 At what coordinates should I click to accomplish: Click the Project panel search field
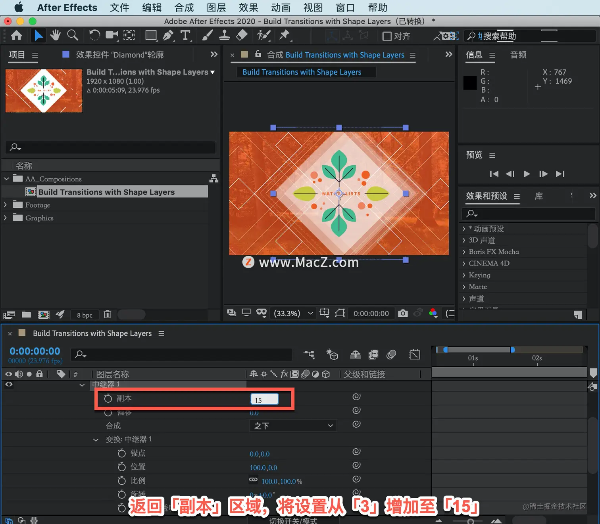[111, 147]
